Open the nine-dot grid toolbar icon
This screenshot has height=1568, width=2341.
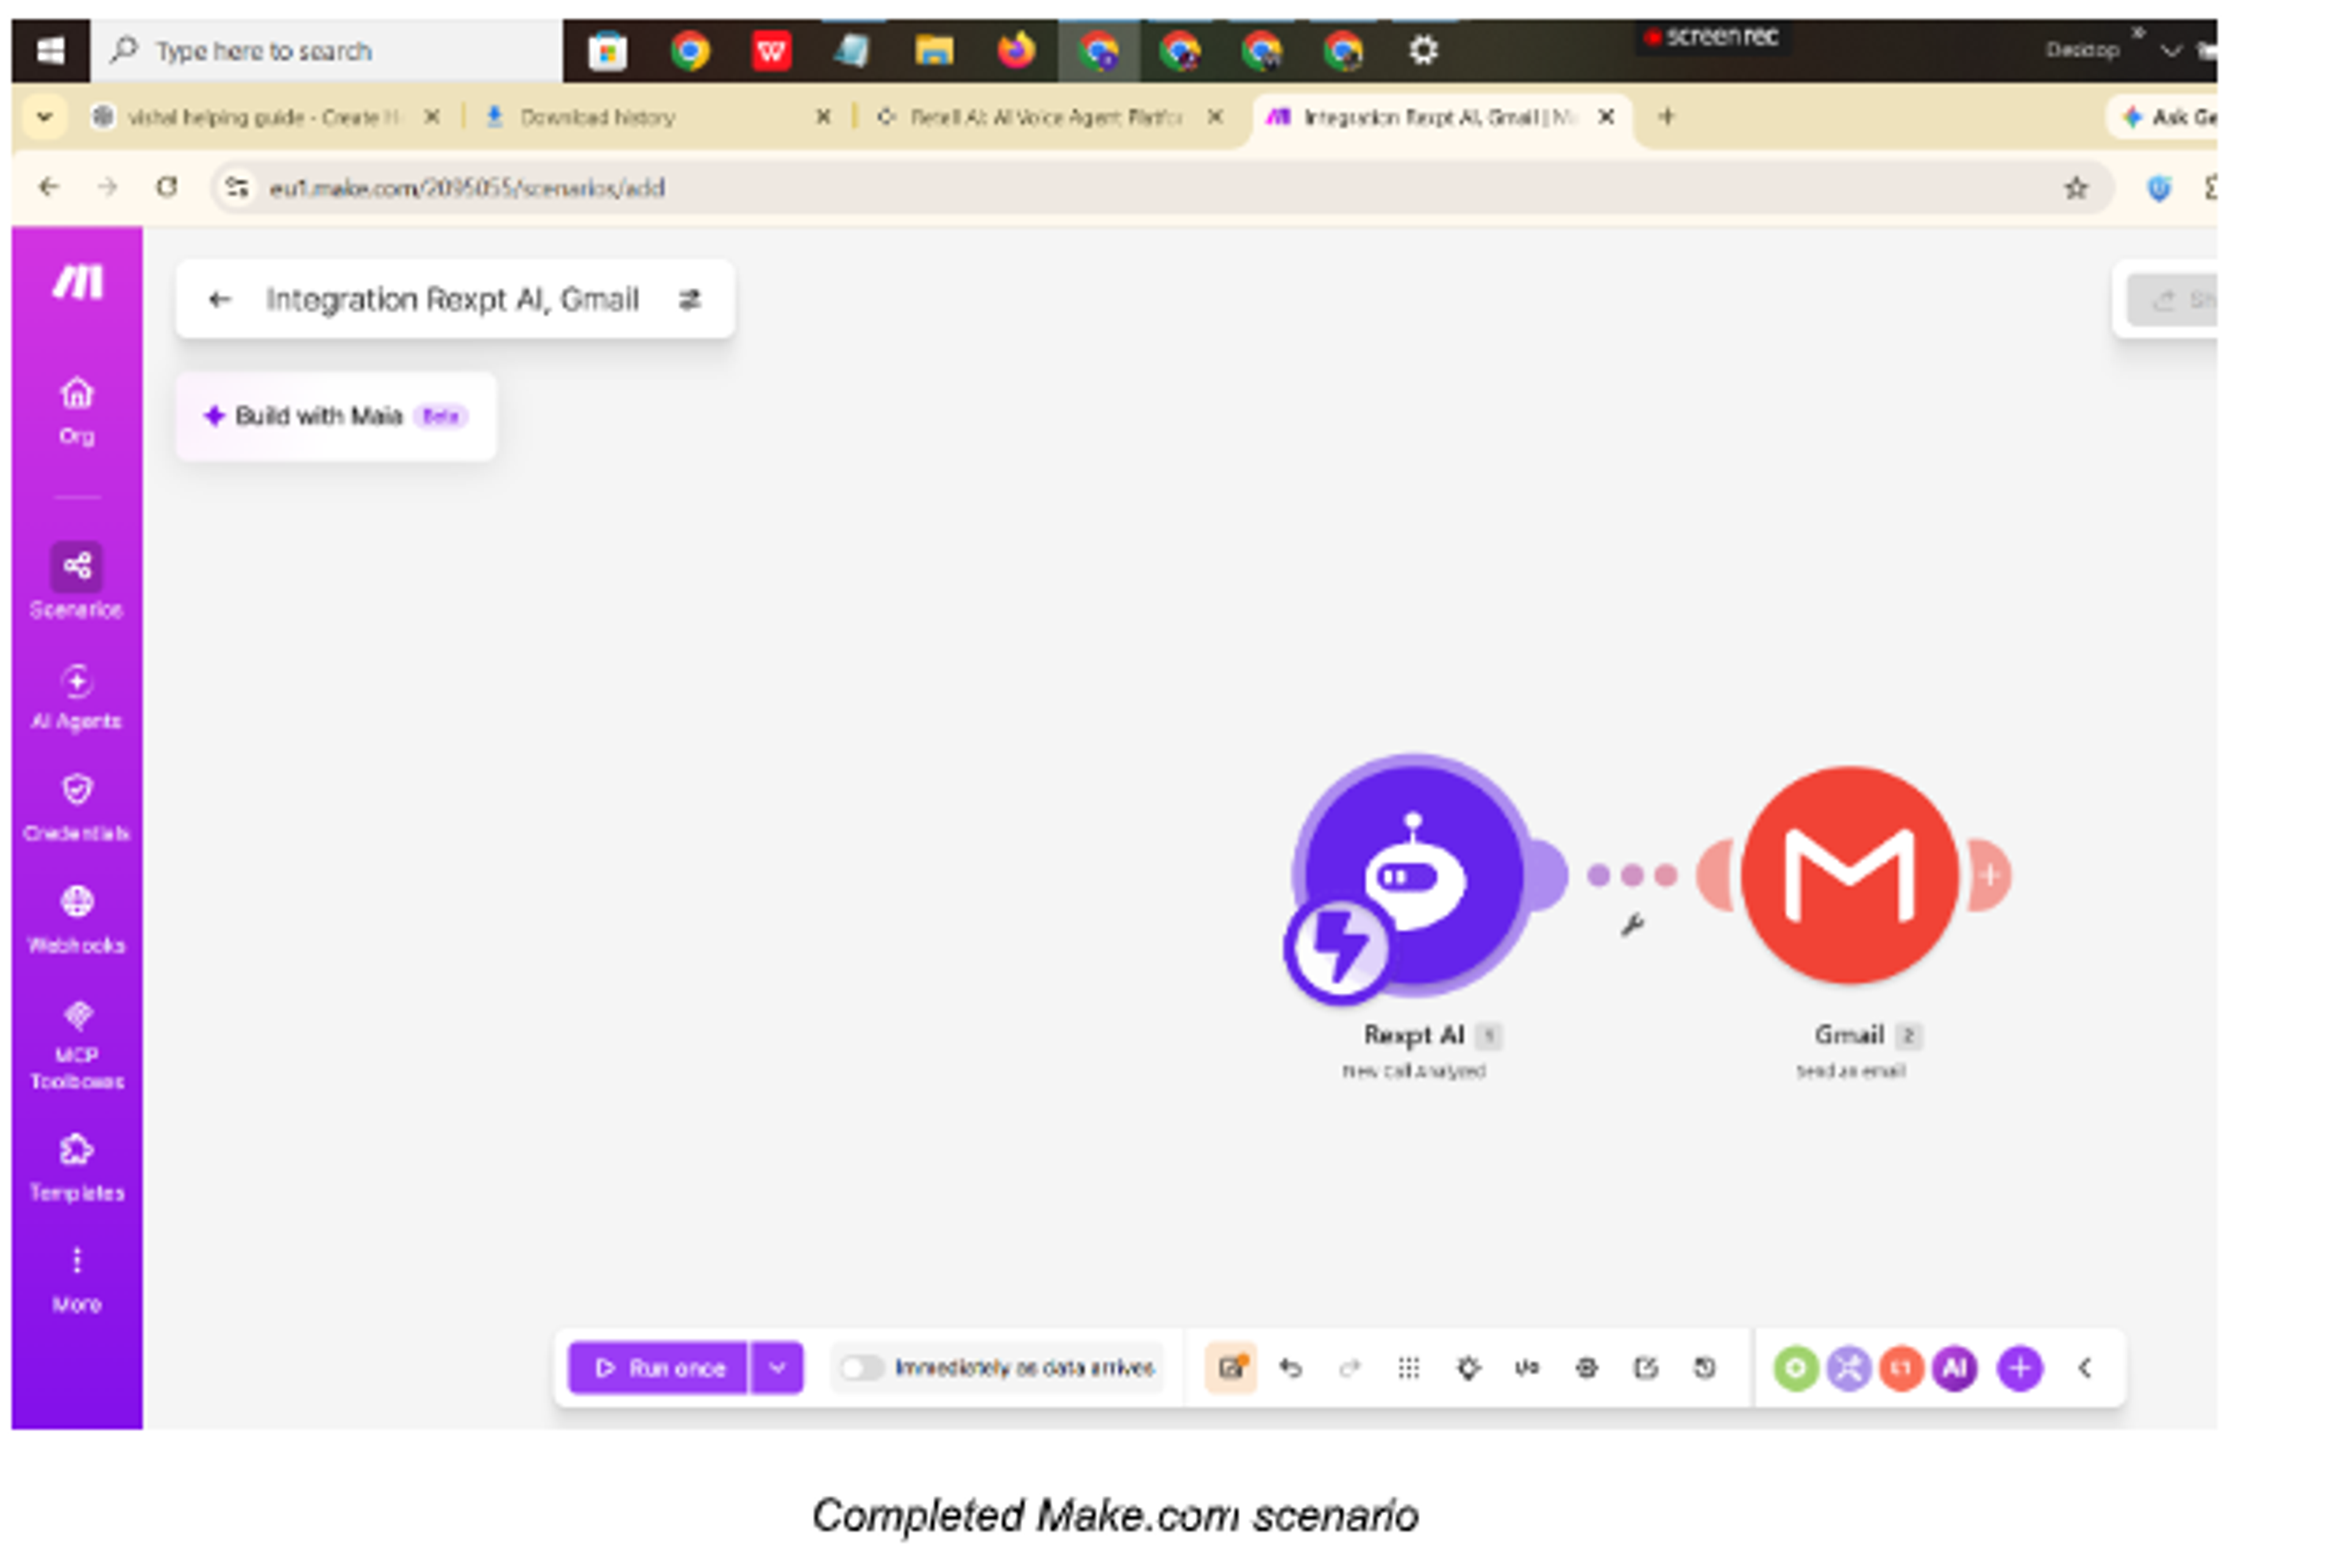(1408, 1368)
